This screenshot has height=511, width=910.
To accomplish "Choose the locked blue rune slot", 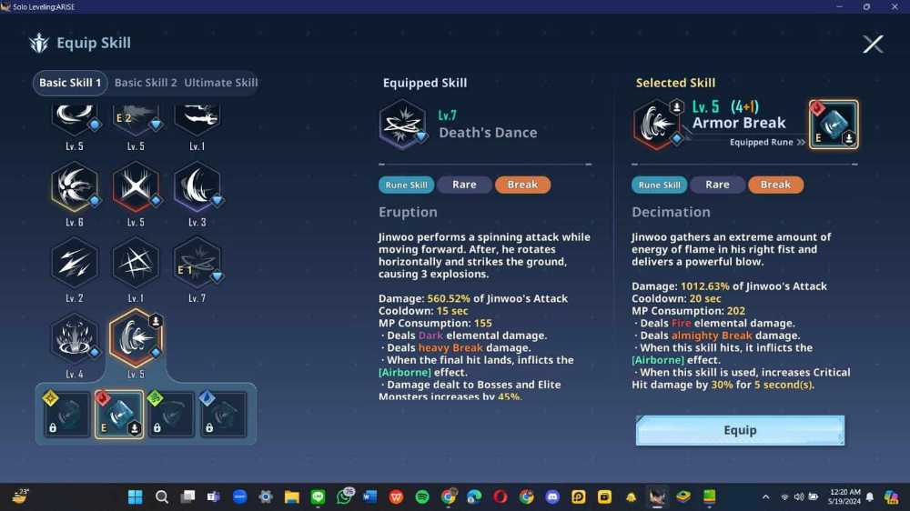I will (x=224, y=414).
